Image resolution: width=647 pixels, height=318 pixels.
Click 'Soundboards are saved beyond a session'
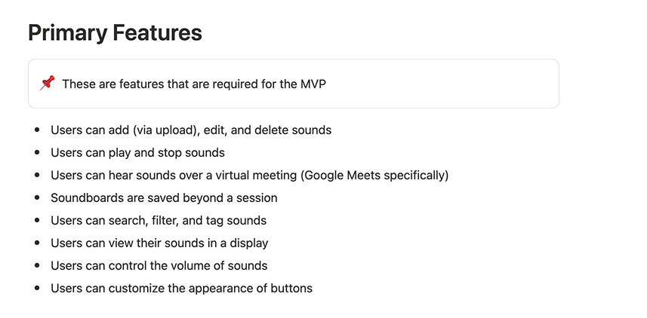[164, 198]
